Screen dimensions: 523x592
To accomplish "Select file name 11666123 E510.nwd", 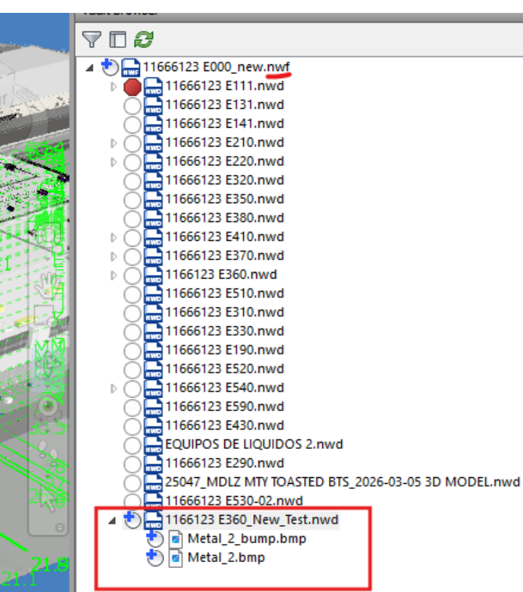I will [x=225, y=293].
